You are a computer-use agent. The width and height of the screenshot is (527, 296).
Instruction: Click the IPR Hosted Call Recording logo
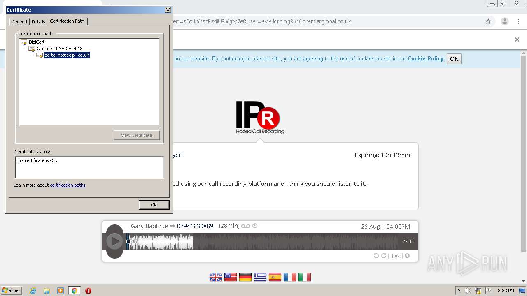click(x=260, y=117)
